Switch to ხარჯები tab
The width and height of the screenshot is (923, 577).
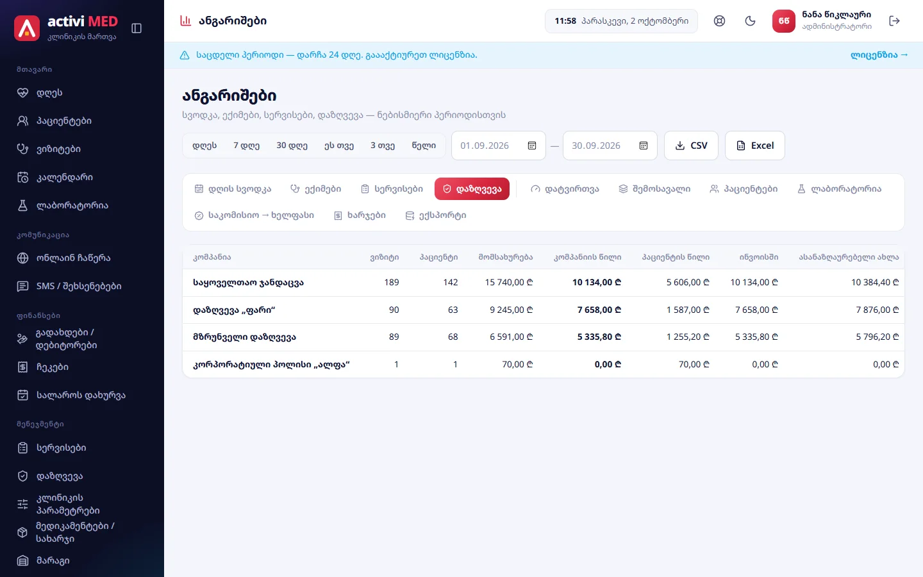click(360, 215)
